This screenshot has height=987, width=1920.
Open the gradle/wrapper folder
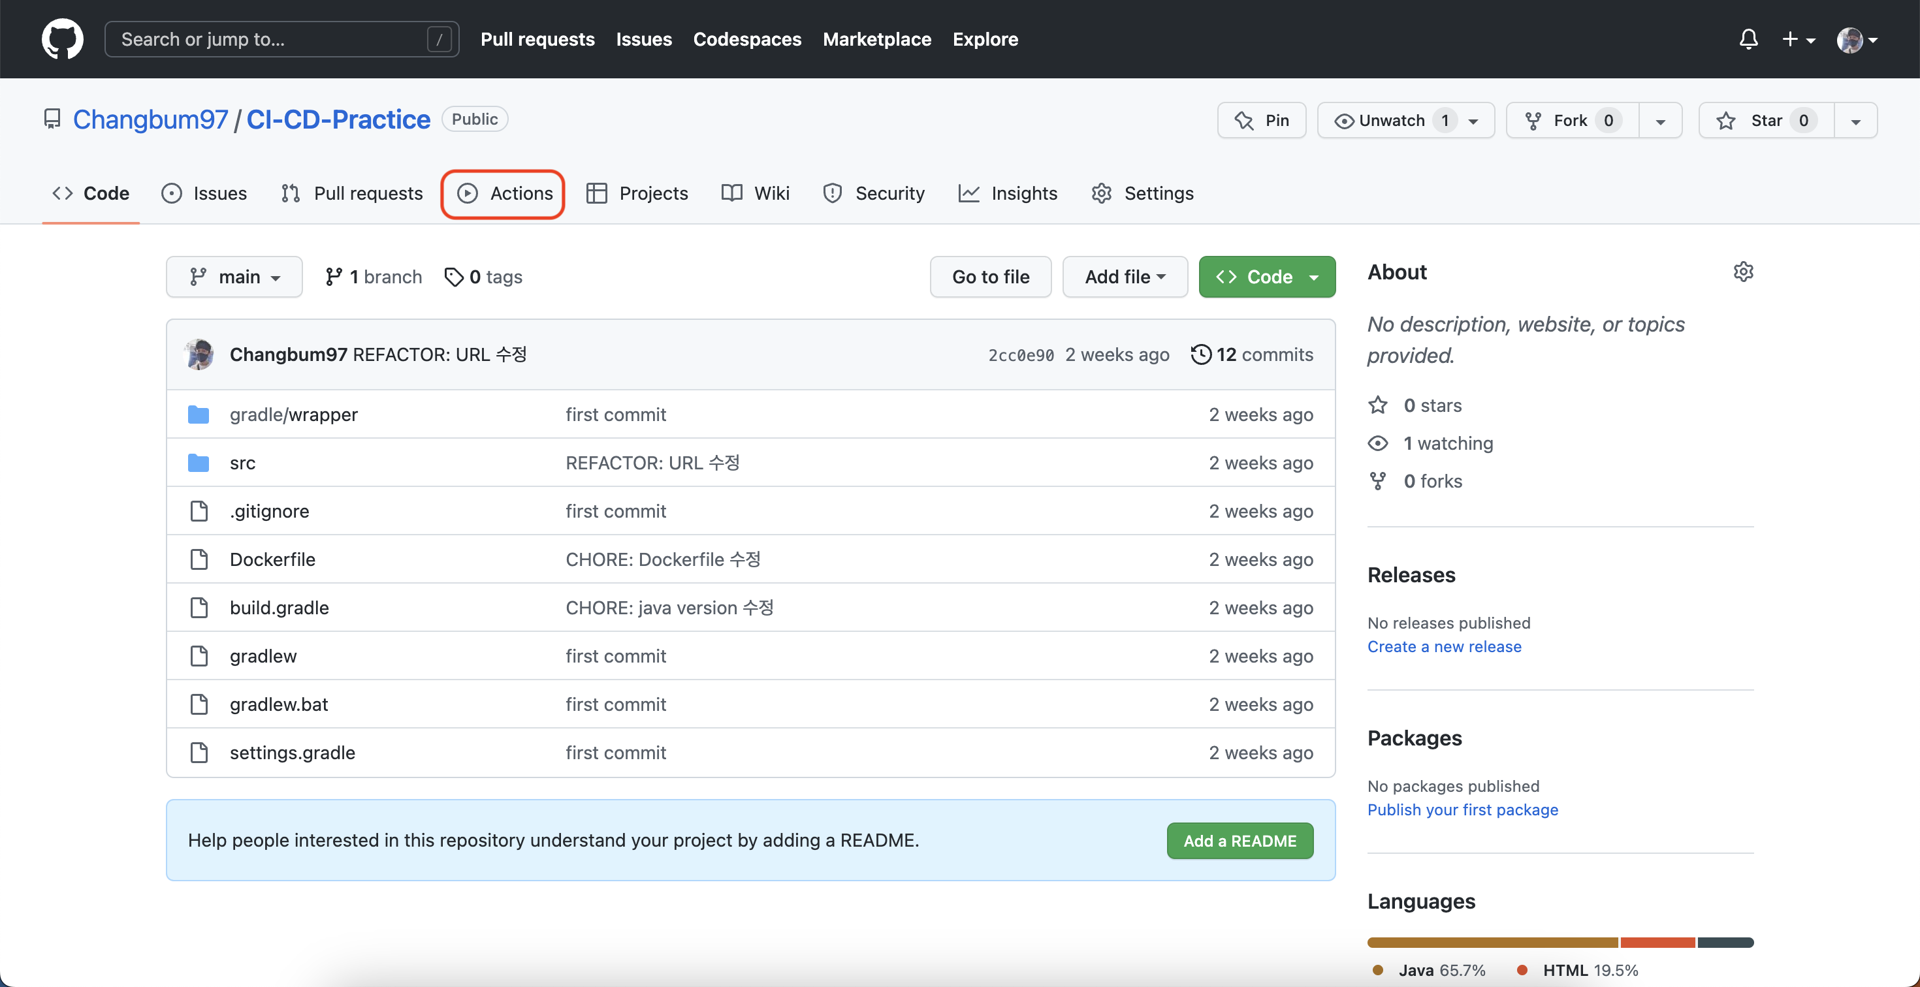point(293,414)
